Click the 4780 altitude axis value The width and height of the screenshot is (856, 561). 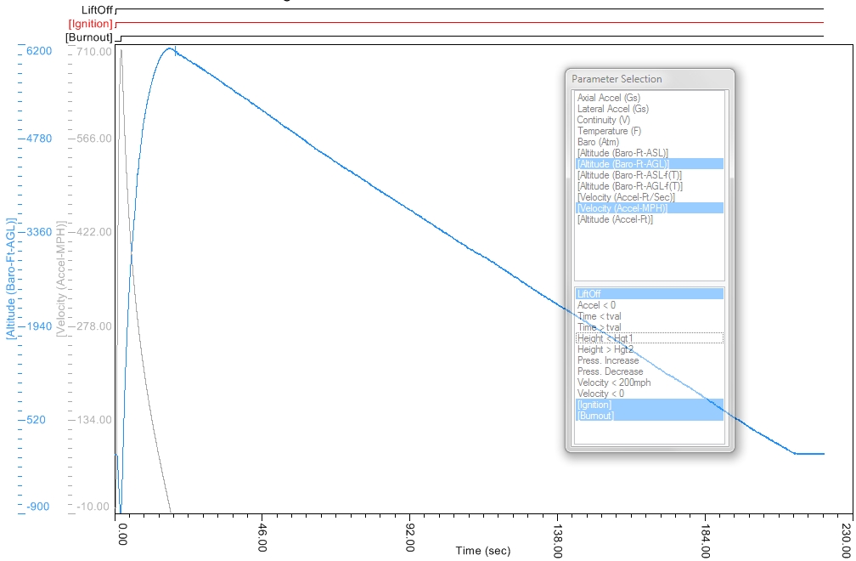39,139
